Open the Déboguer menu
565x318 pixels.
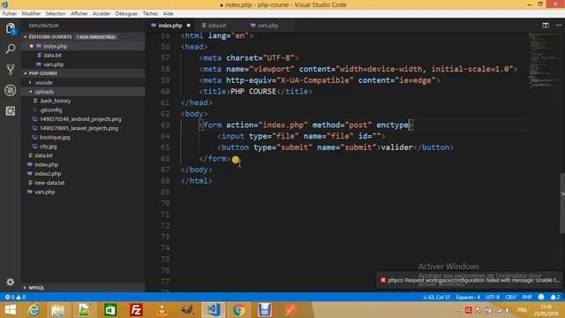[126, 14]
